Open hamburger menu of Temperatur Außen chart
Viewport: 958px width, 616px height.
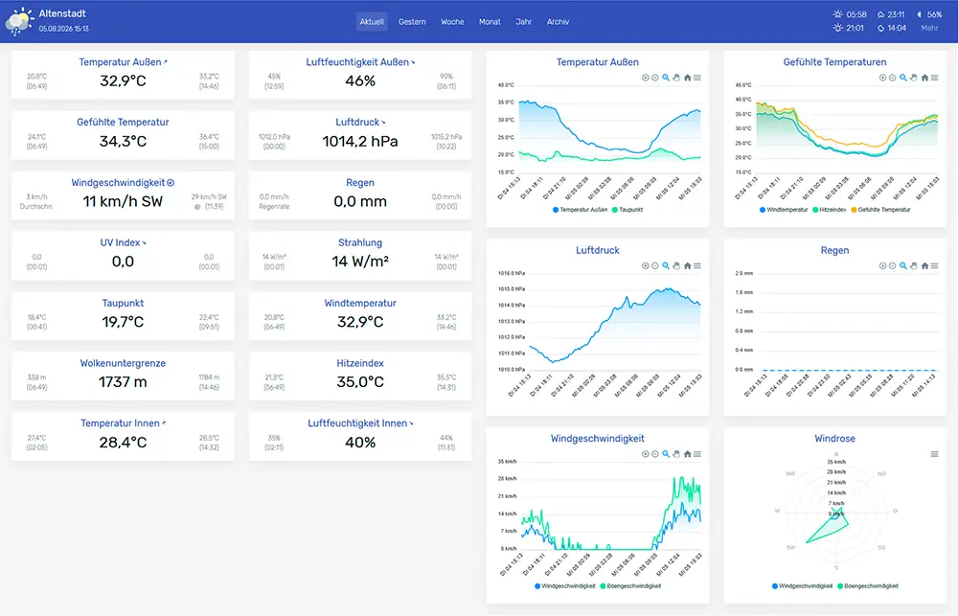click(x=697, y=78)
